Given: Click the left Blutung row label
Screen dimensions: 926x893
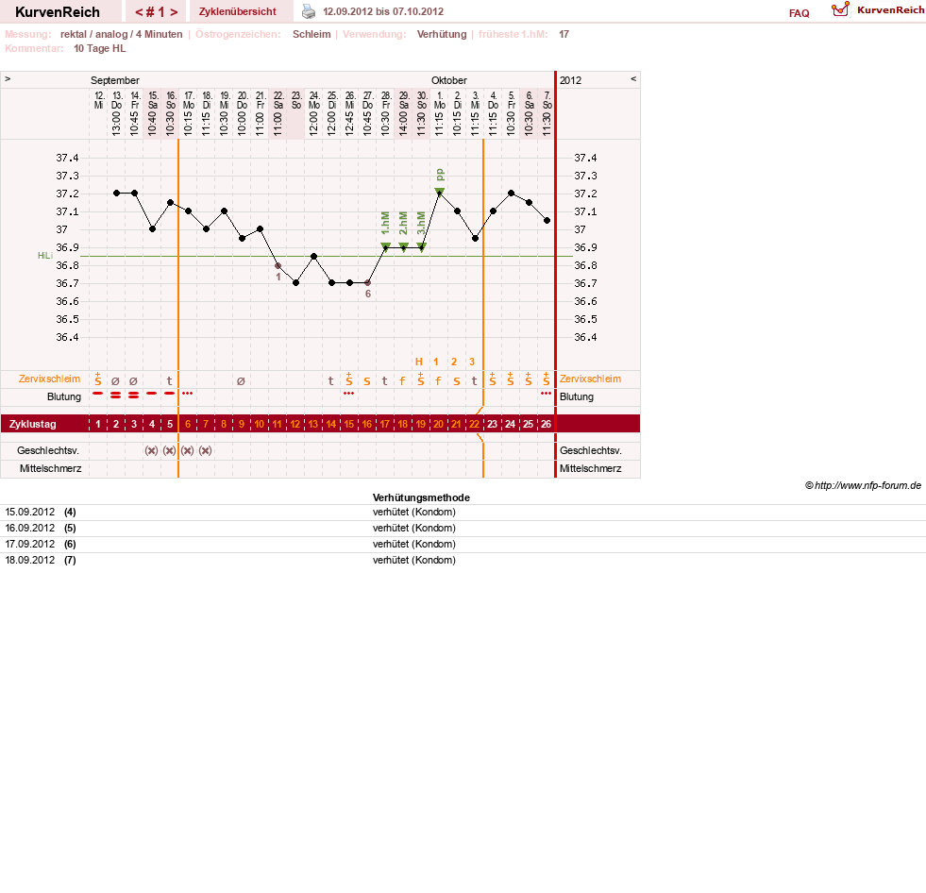Looking at the screenshot, I should coord(64,396).
